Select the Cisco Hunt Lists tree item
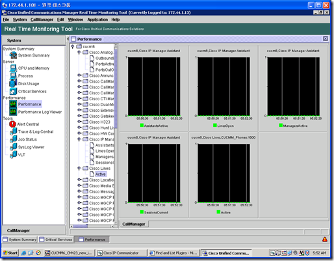334x261 pixels. pyautogui.click(x=101, y=128)
